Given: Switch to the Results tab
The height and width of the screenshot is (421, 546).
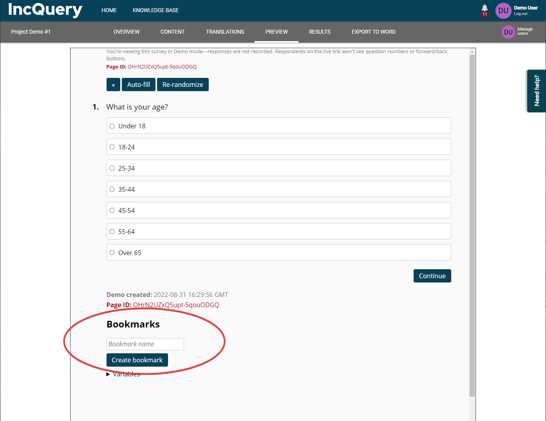Looking at the screenshot, I should (319, 32).
